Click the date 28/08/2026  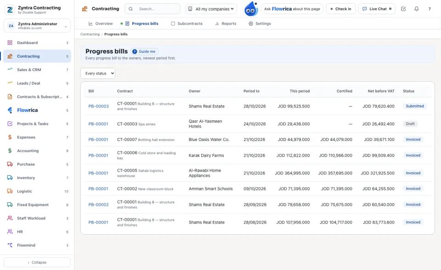tap(255, 222)
